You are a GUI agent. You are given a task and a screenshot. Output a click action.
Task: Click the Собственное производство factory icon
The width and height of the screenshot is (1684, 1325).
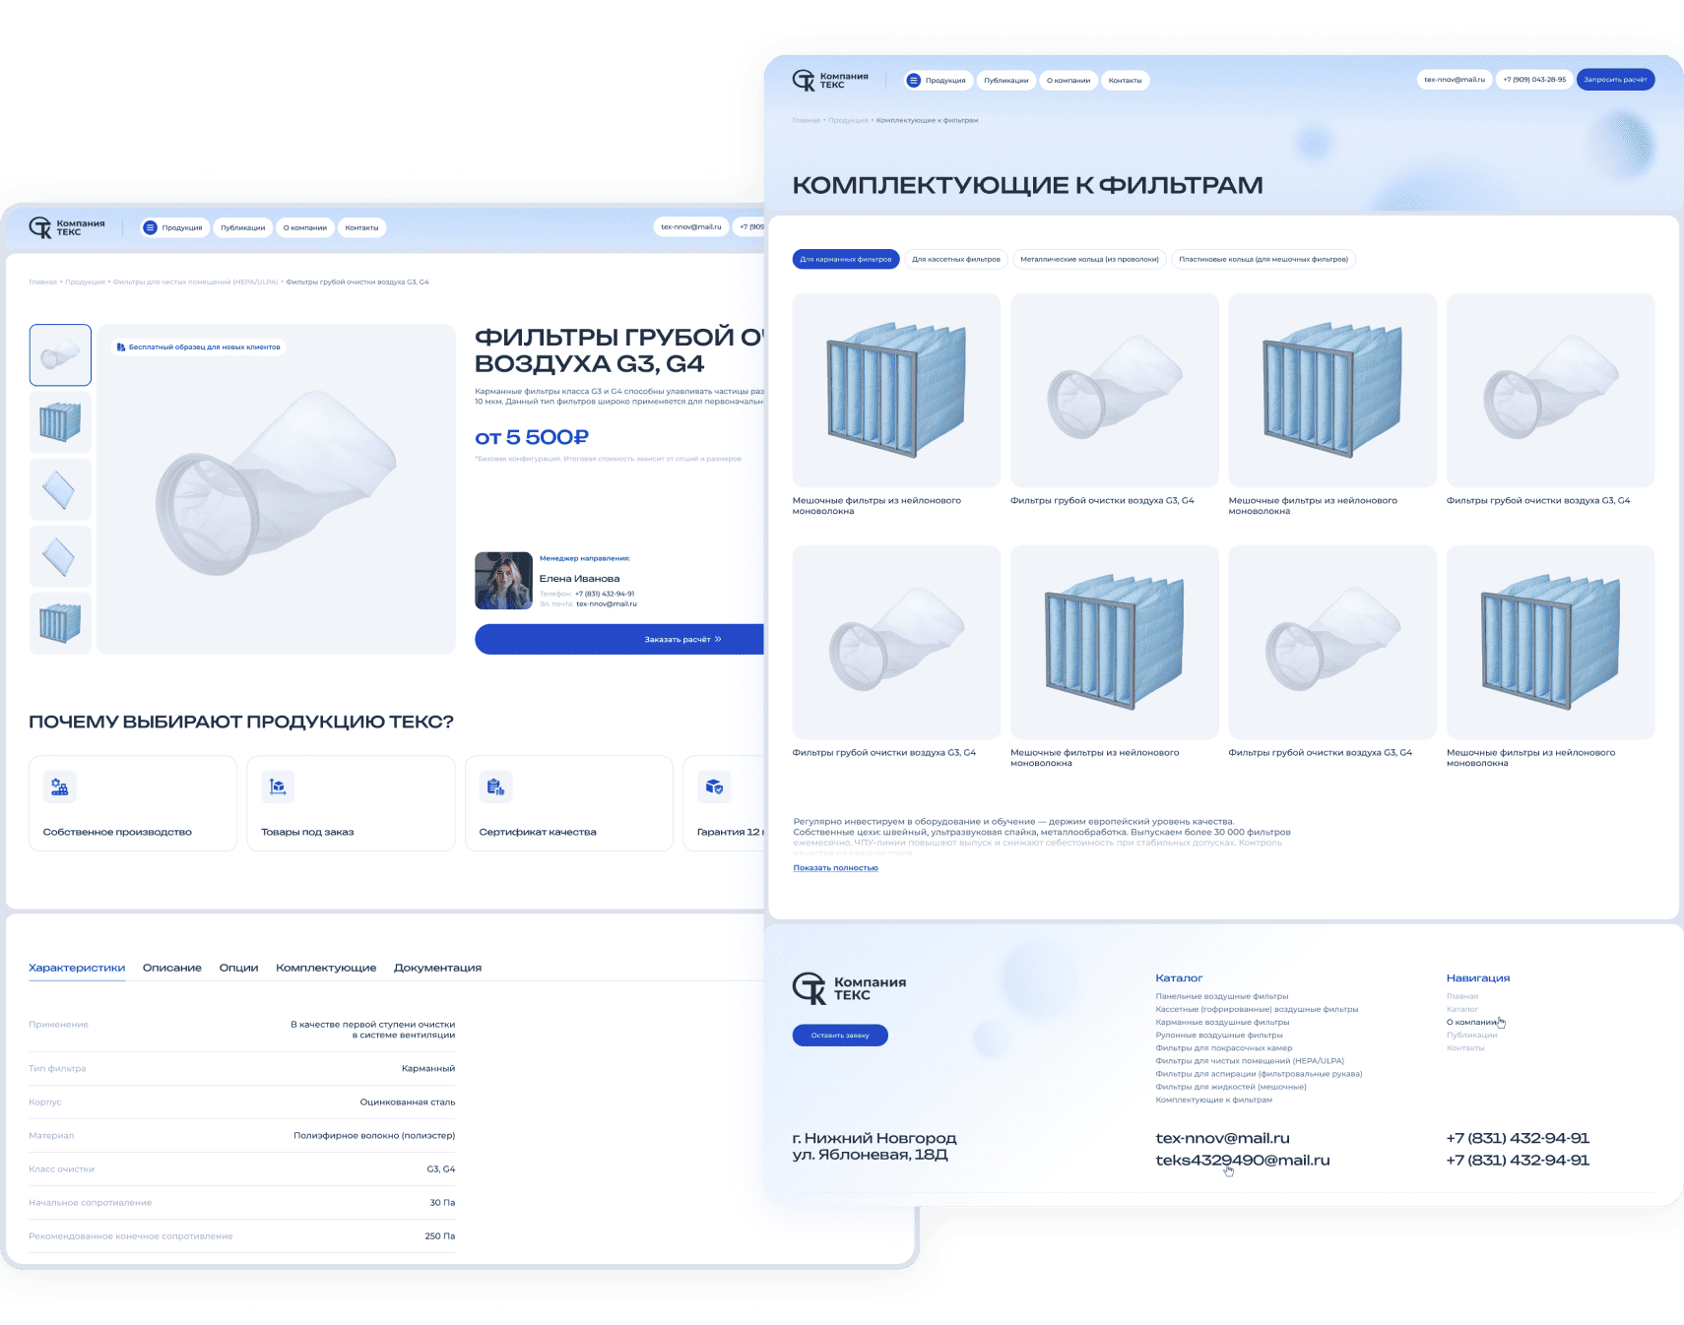[60, 787]
